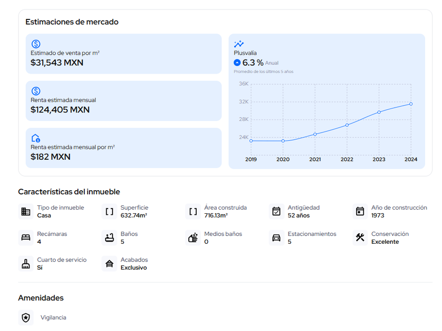This screenshot has height=331, width=442.
Task: Click the $182 MXN rent per m² value
Action: 51,157
